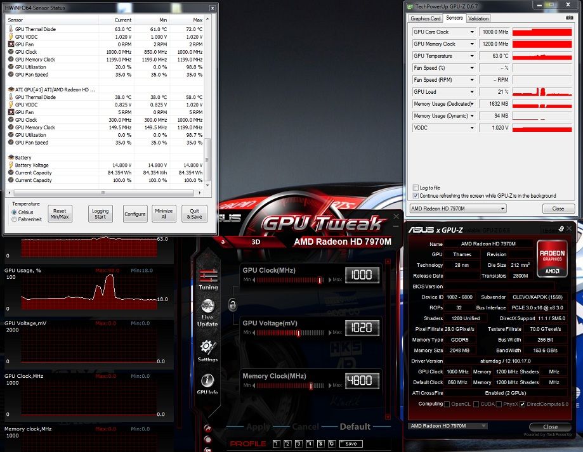Viewport: 583px width, 452px height.
Task: Click the GPU-Z screenshot camera icon
Action: 569,18
